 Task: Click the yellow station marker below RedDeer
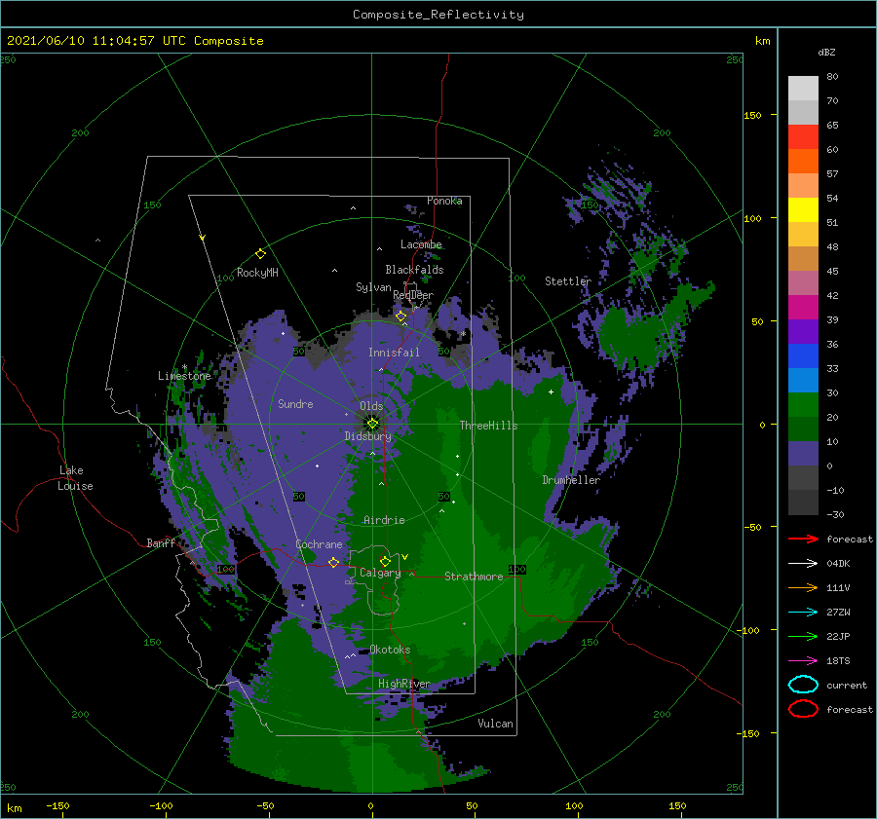400,316
